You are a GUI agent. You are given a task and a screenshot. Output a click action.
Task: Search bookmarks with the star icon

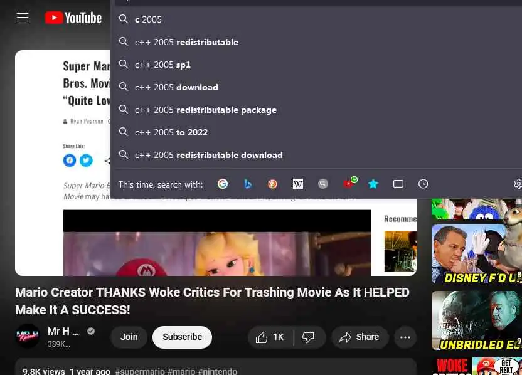tap(373, 184)
